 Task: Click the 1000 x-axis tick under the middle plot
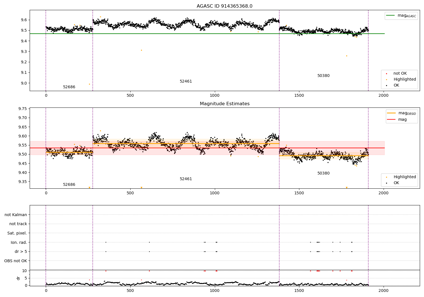[215, 193]
